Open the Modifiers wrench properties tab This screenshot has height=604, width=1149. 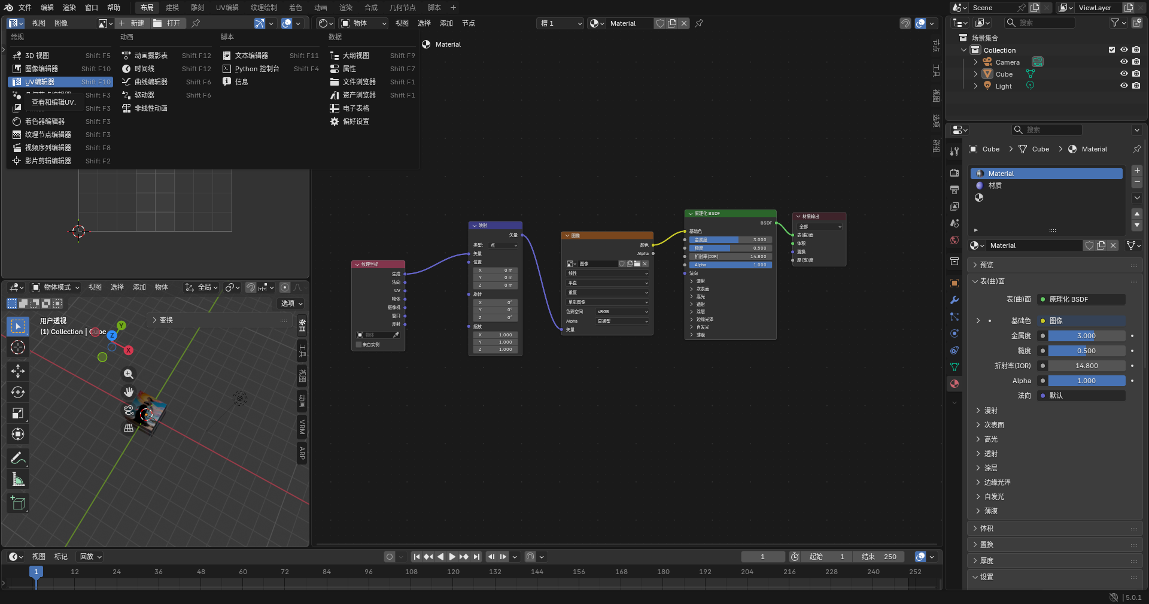point(955,300)
